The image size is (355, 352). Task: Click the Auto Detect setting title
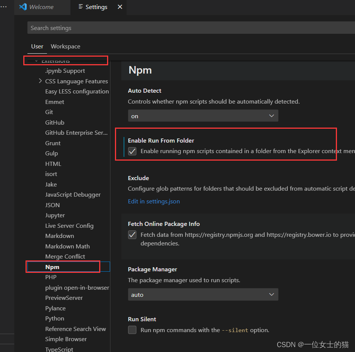(x=145, y=91)
